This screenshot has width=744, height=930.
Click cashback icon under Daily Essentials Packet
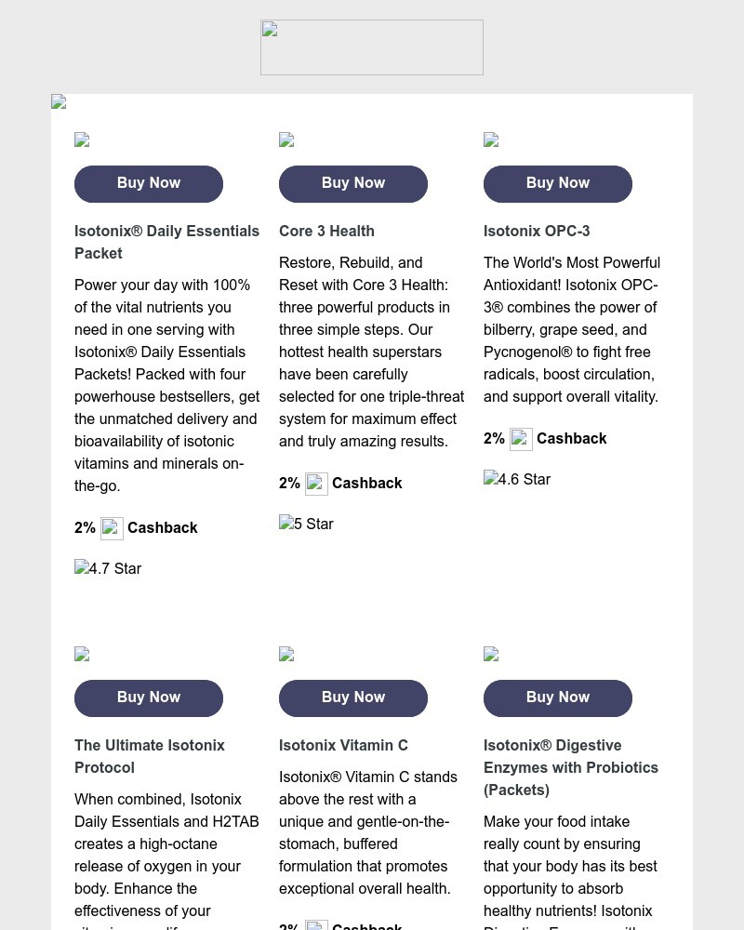(x=112, y=528)
